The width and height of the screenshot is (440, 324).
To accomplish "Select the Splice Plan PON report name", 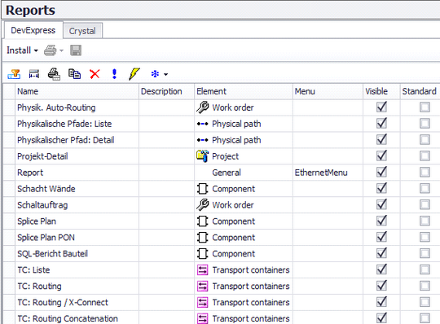I will point(46,238).
